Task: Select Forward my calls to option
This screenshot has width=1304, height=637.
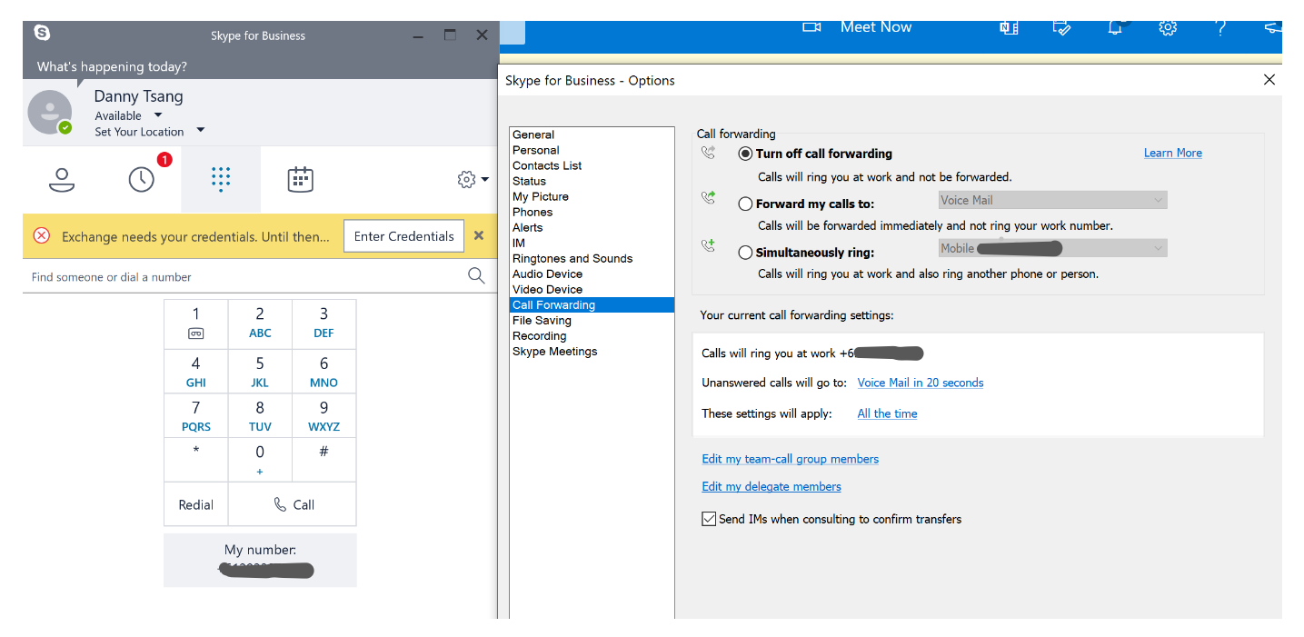Action: (746, 204)
